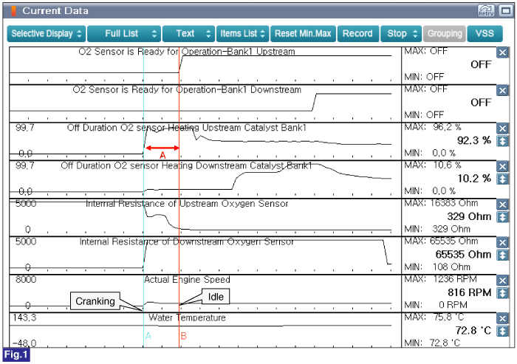Screen dimensions: 517x364
Task: Close the Water Temperature graph
Action: (x=502, y=318)
